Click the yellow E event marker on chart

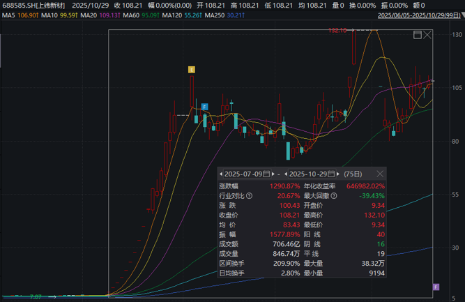click(x=192, y=69)
